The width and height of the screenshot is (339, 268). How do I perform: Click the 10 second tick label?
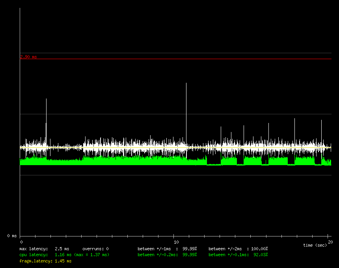[176, 242]
